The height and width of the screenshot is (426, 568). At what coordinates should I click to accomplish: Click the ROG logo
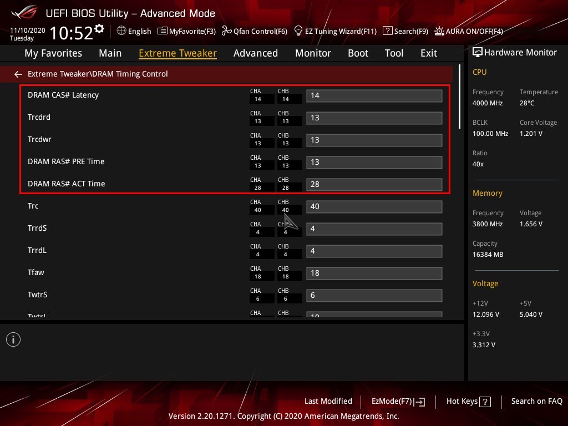point(24,12)
